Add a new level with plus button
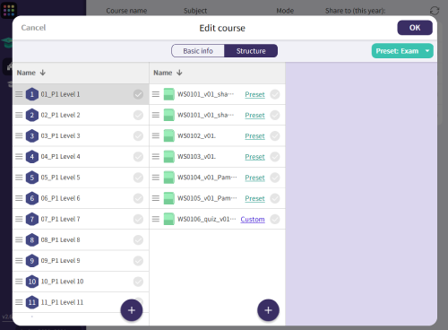The height and width of the screenshot is (330, 448). [x=132, y=310]
